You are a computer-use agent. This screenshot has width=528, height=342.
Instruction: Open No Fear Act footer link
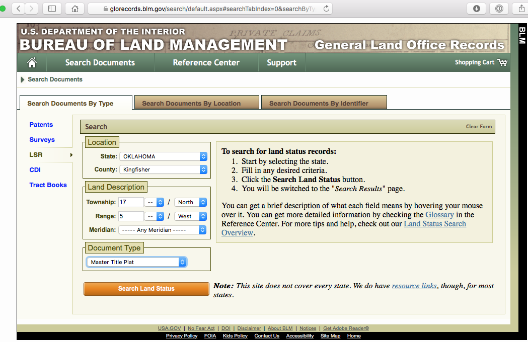point(201,328)
